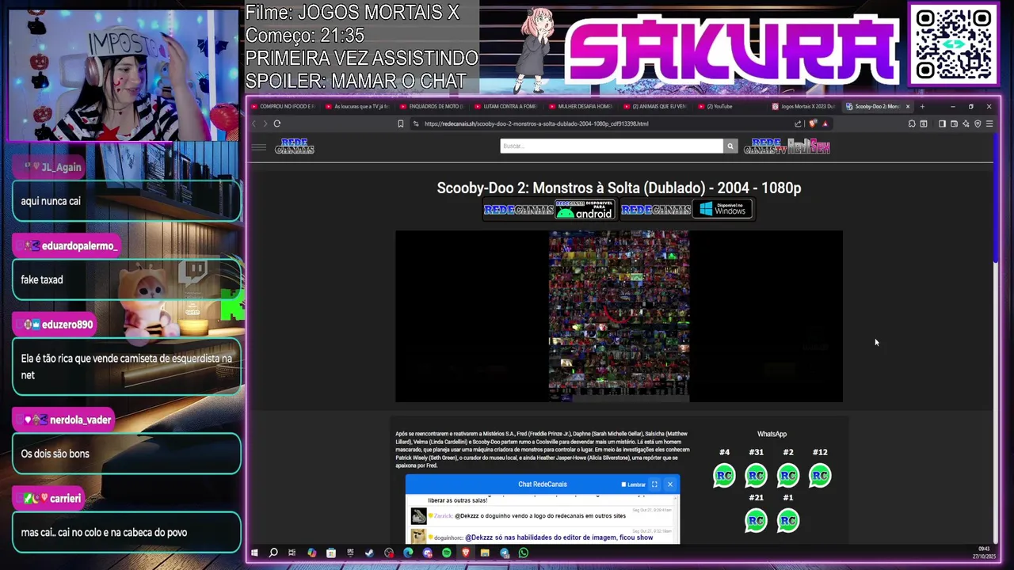Open the RedeCanais hamburger menu
The width and height of the screenshot is (1014, 570).
tap(258, 146)
